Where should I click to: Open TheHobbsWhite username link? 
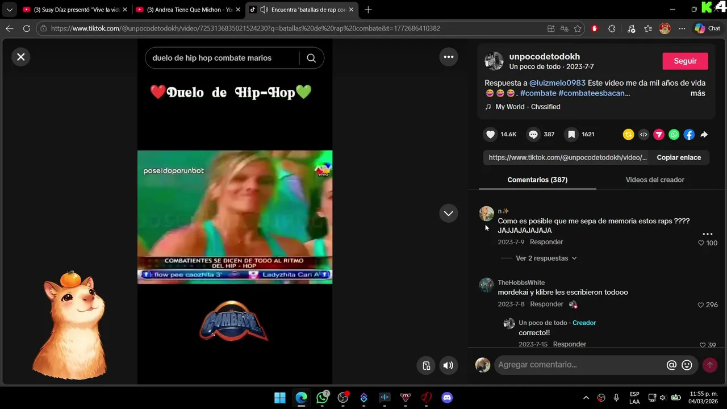pos(521,283)
